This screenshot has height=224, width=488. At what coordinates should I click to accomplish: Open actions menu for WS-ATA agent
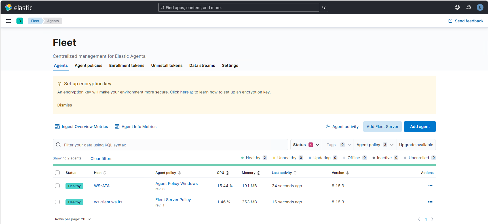tap(430, 186)
